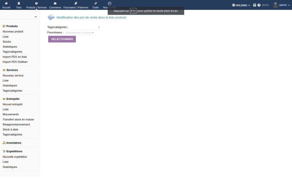Image resolution: width=292 pixels, height=182 pixels.
Task: Click the Expéditions dolly icon in the sidebar
Action: coord(4,151)
